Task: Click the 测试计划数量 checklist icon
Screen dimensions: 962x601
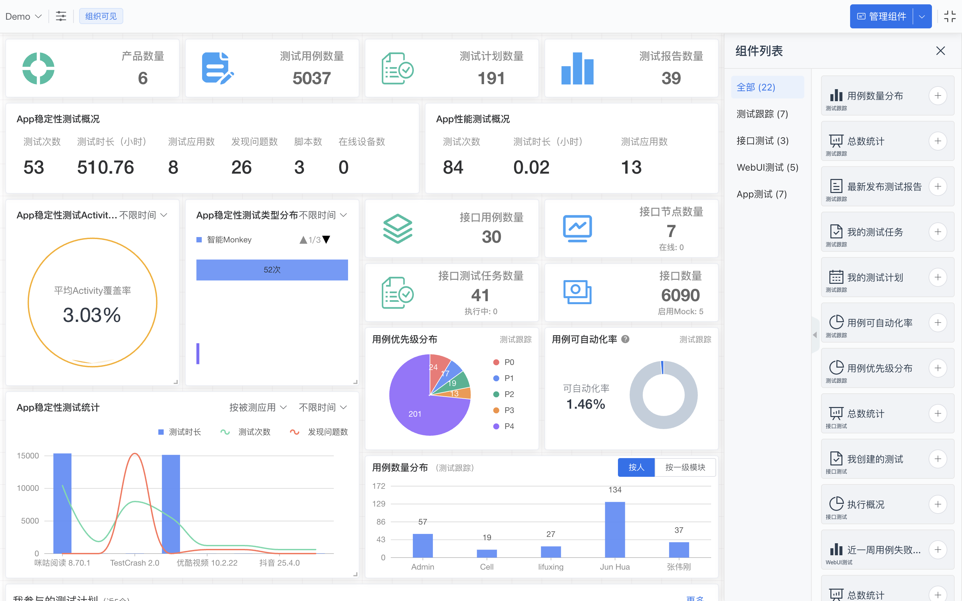Action: point(397,68)
